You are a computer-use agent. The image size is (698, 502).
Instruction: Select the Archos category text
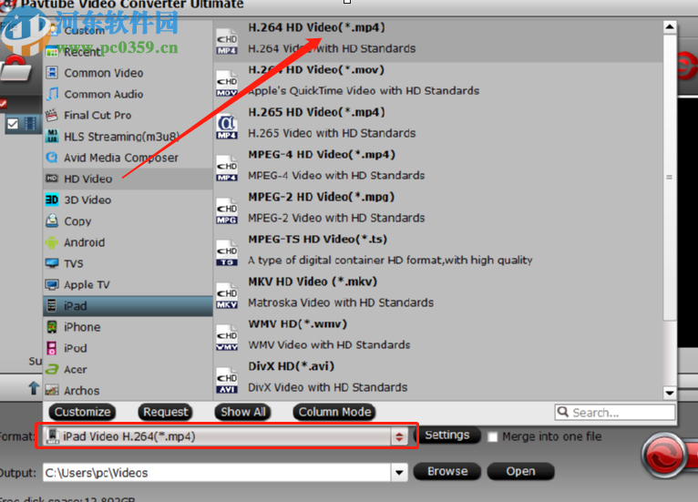tap(81, 390)
